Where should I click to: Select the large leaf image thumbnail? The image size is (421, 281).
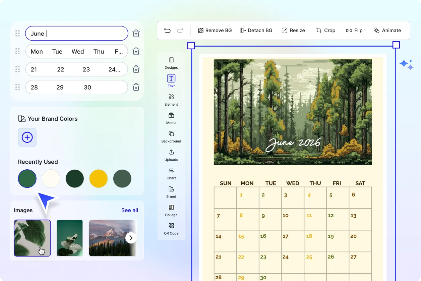coord(32,238)
